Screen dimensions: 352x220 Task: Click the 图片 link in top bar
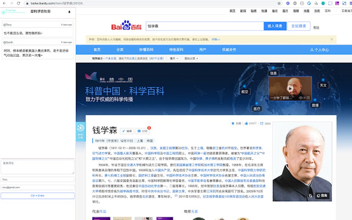pyautogui.click(x=285, y=11)
